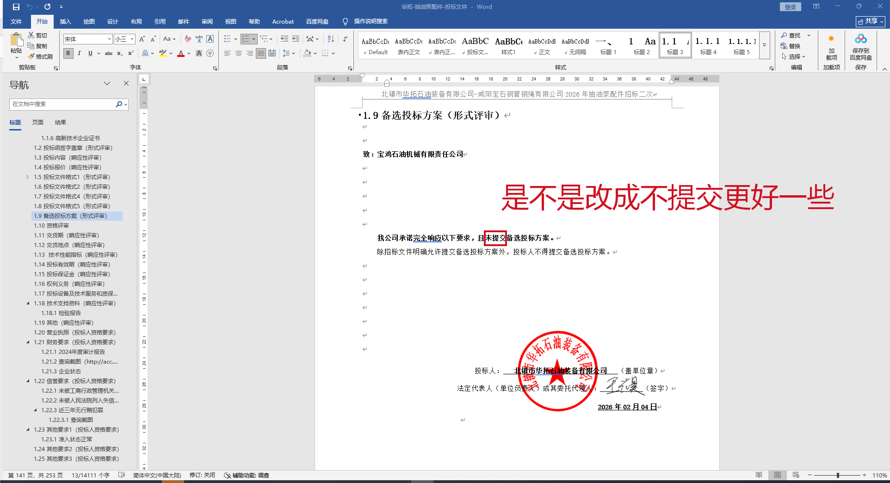The image size is (890, 483).
Task: Cut selection using the 剪切 scissors button
Action: pos(37,35)
